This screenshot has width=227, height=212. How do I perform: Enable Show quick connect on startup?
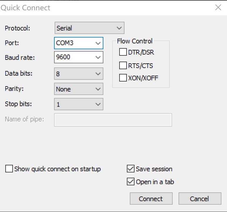click(9, 169)
